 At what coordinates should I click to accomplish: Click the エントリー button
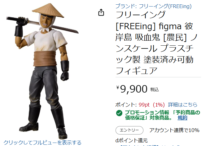click(129, 130)
